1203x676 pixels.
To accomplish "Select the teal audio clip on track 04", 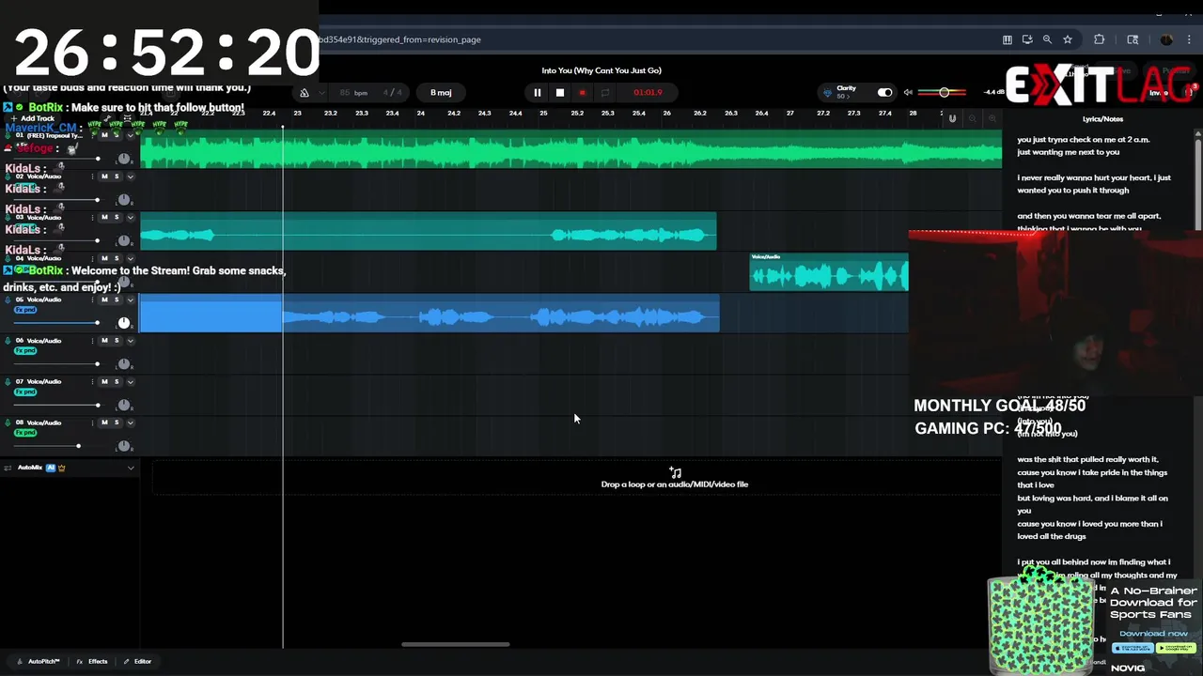I will point(829,271).
